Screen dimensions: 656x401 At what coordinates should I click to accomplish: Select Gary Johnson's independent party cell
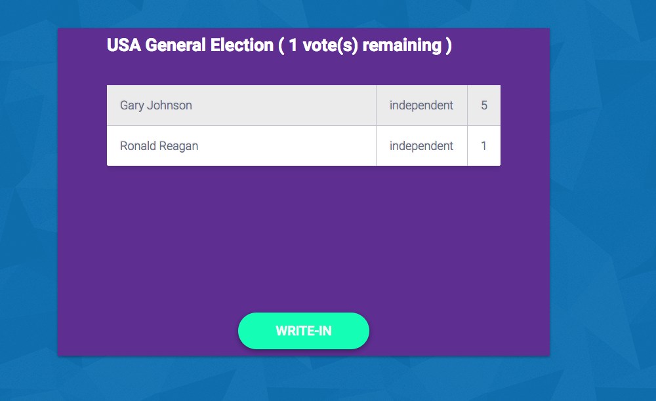tap(421, 105)
